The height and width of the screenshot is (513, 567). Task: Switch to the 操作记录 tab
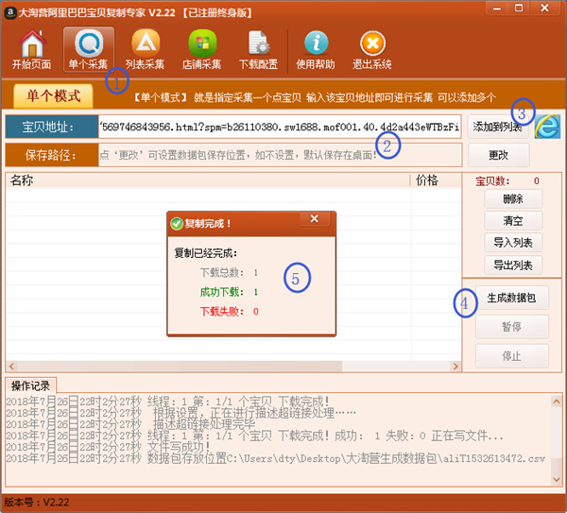(32, 385)
